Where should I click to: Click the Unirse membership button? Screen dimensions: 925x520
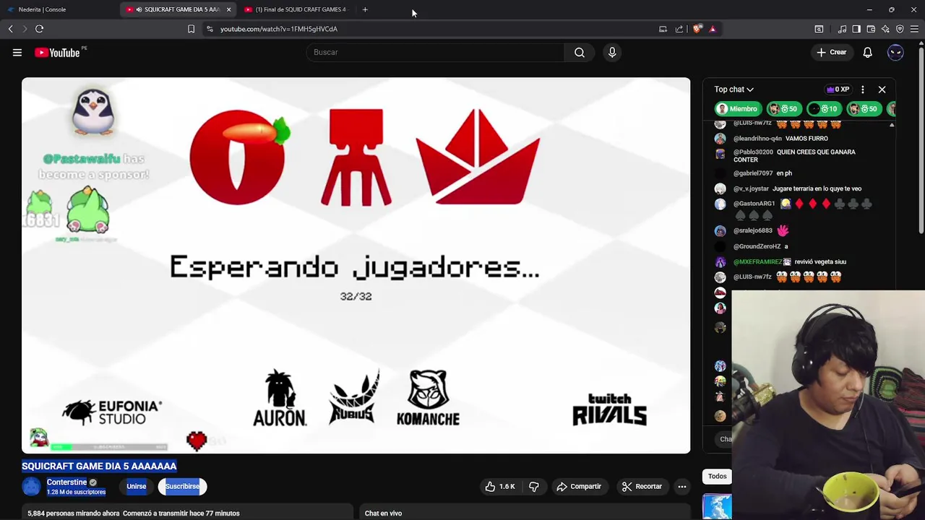coord(136,486)
